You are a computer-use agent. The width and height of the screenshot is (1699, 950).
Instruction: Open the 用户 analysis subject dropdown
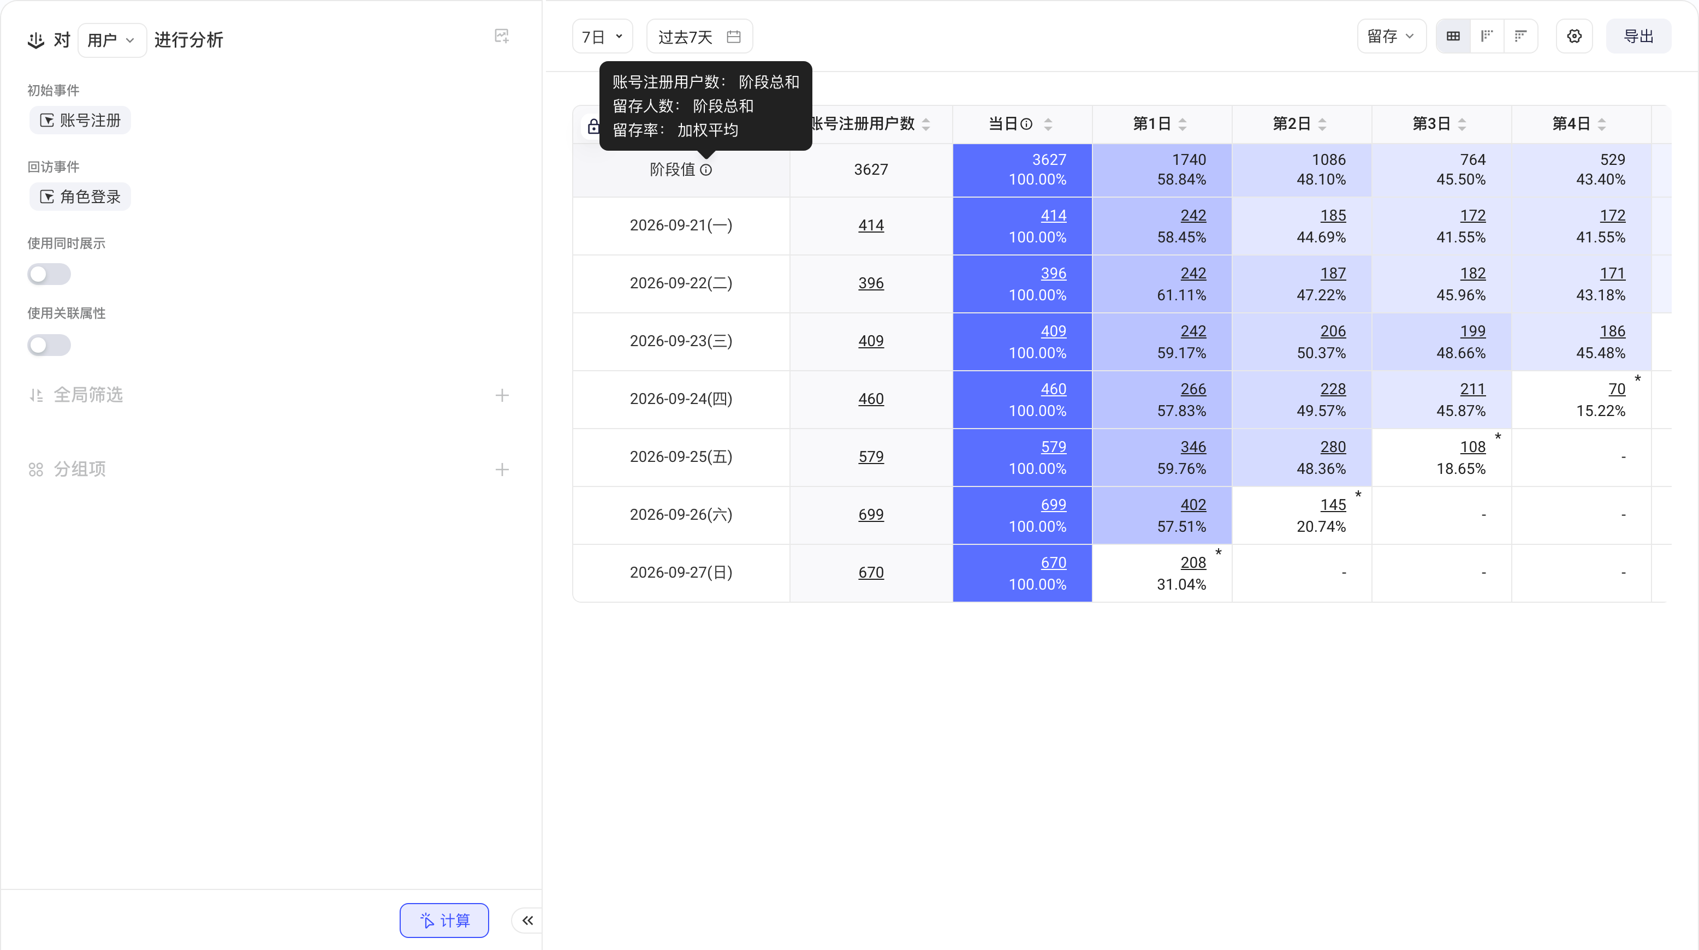pos(111,40)
